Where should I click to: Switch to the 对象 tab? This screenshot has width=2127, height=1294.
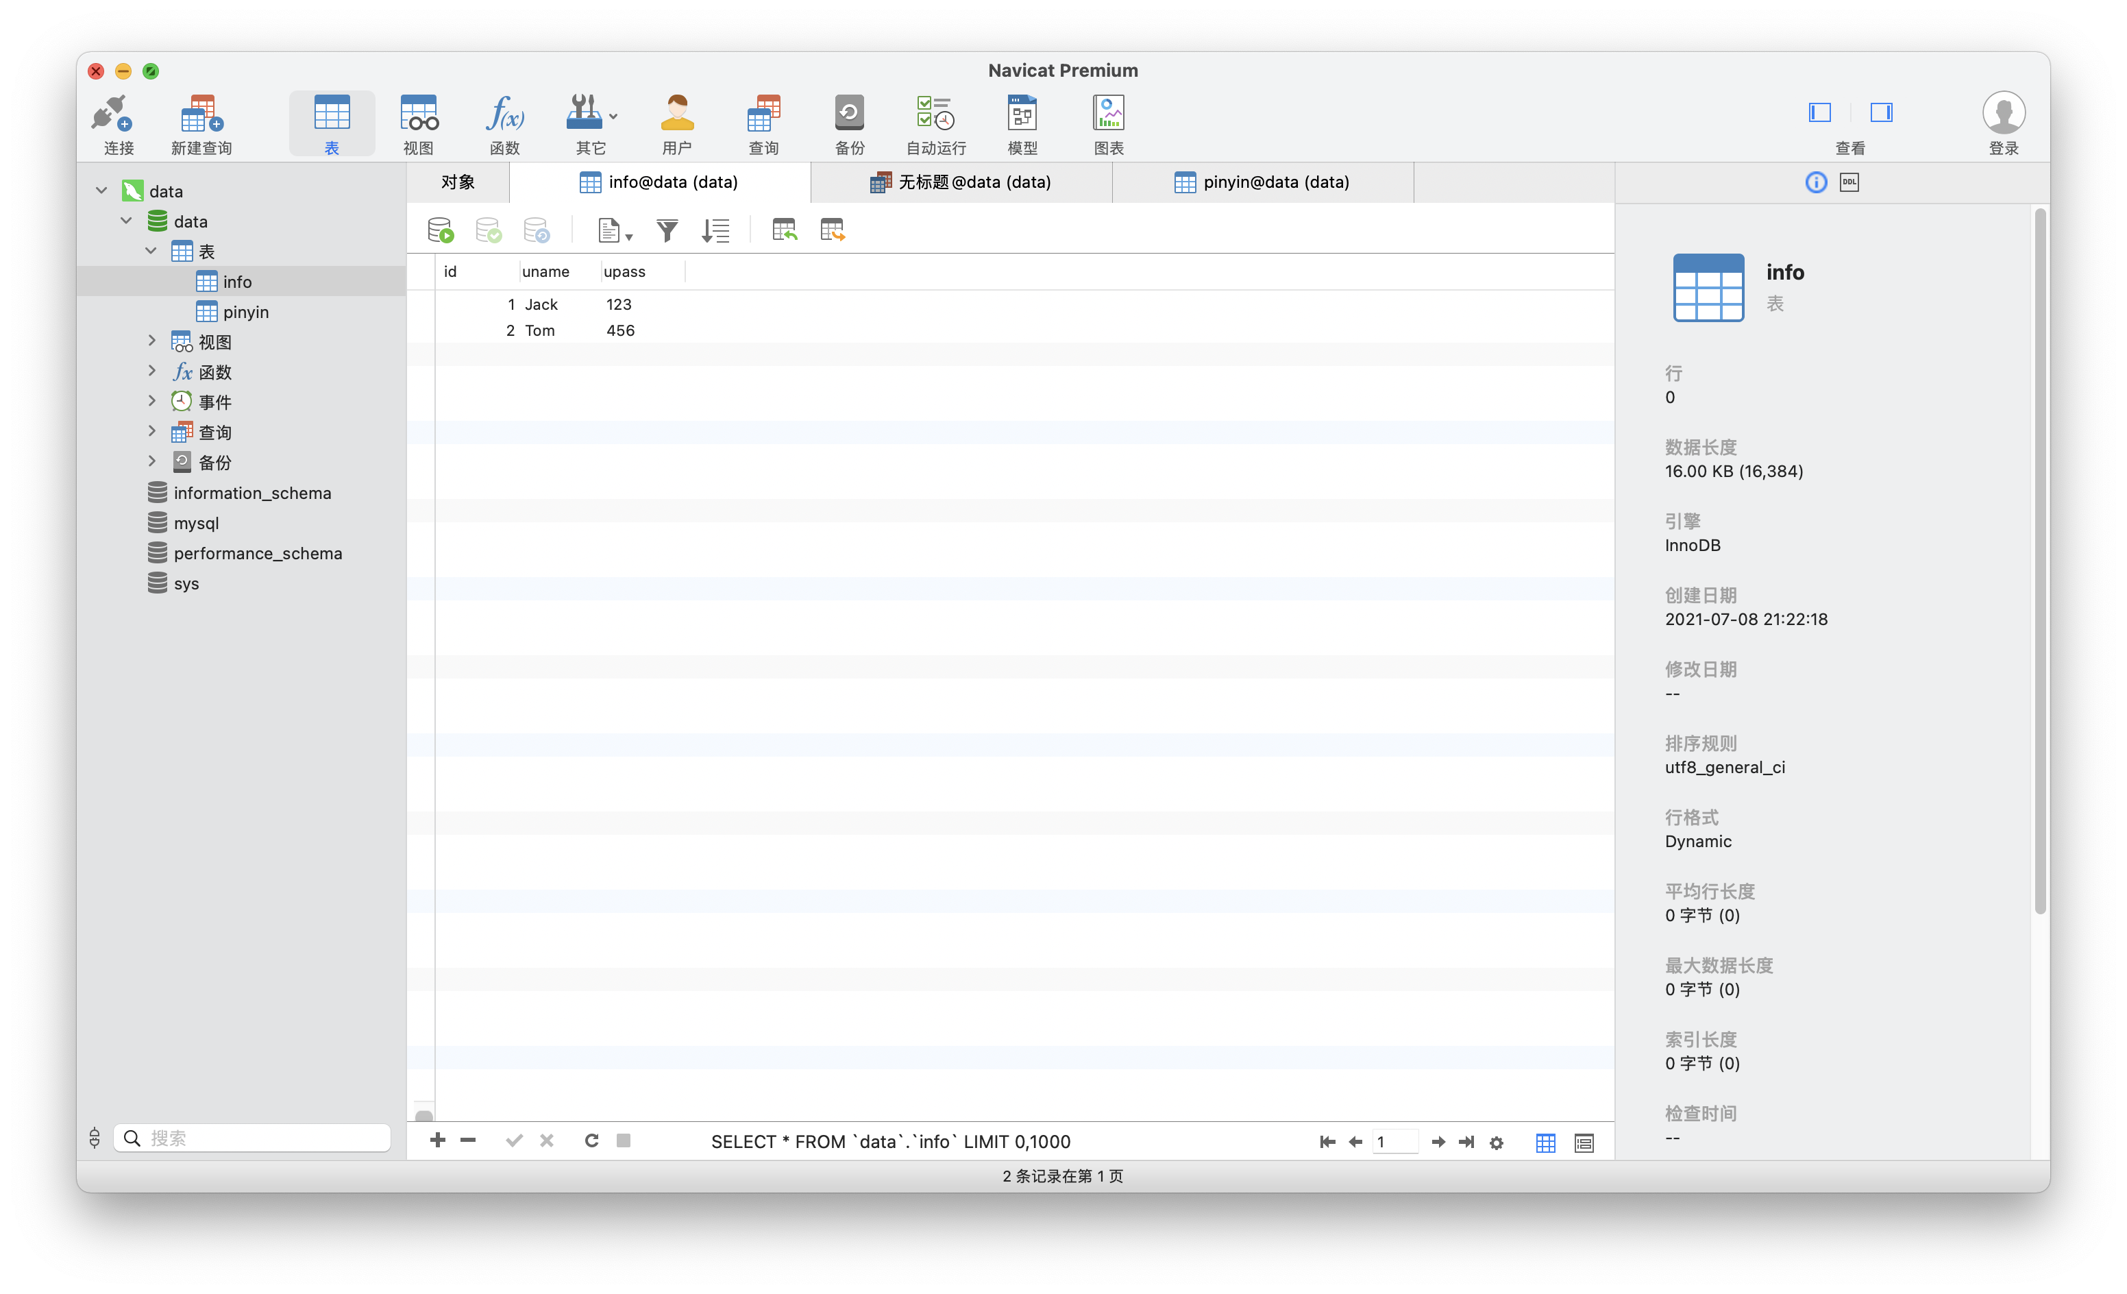pos(458,182)
